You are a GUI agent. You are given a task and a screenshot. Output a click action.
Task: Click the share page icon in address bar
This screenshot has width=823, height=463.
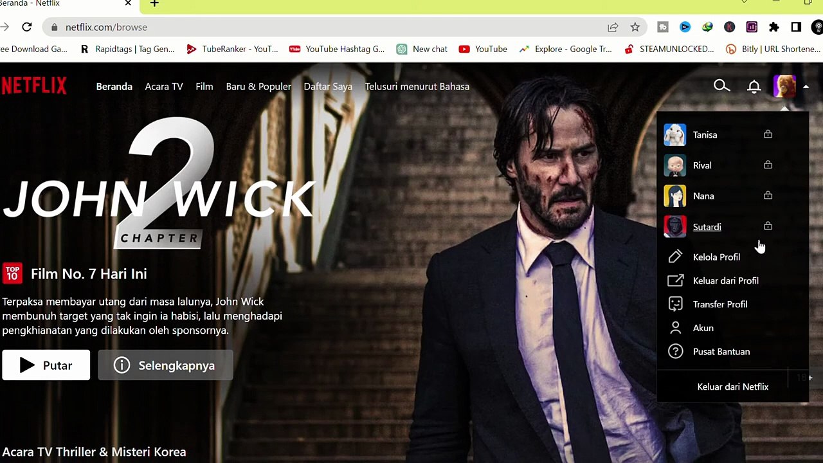613,27
